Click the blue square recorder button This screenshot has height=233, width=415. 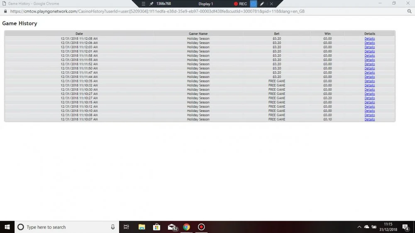(x=253, y=4)
